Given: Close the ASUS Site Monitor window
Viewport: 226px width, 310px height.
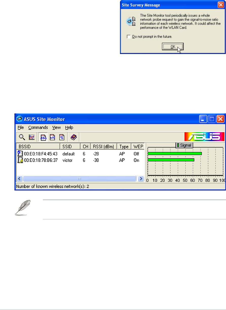Looking at the screenshot, I should click(x=220, y=119).
